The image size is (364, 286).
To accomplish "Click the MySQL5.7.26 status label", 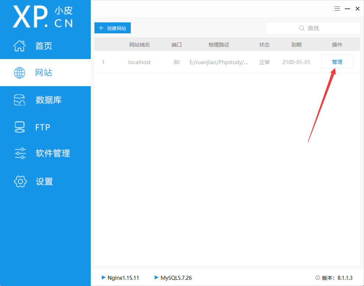I will [176, 278].
